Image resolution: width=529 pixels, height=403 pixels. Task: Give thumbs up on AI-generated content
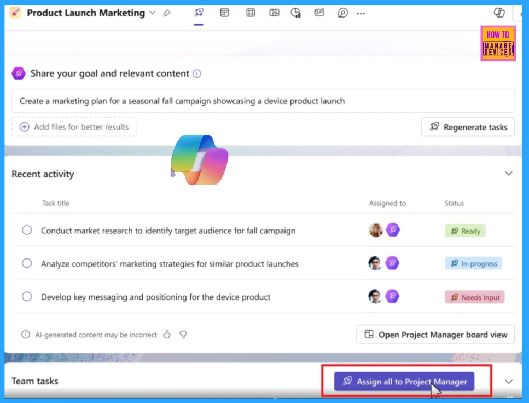click(x=167, y=335)
